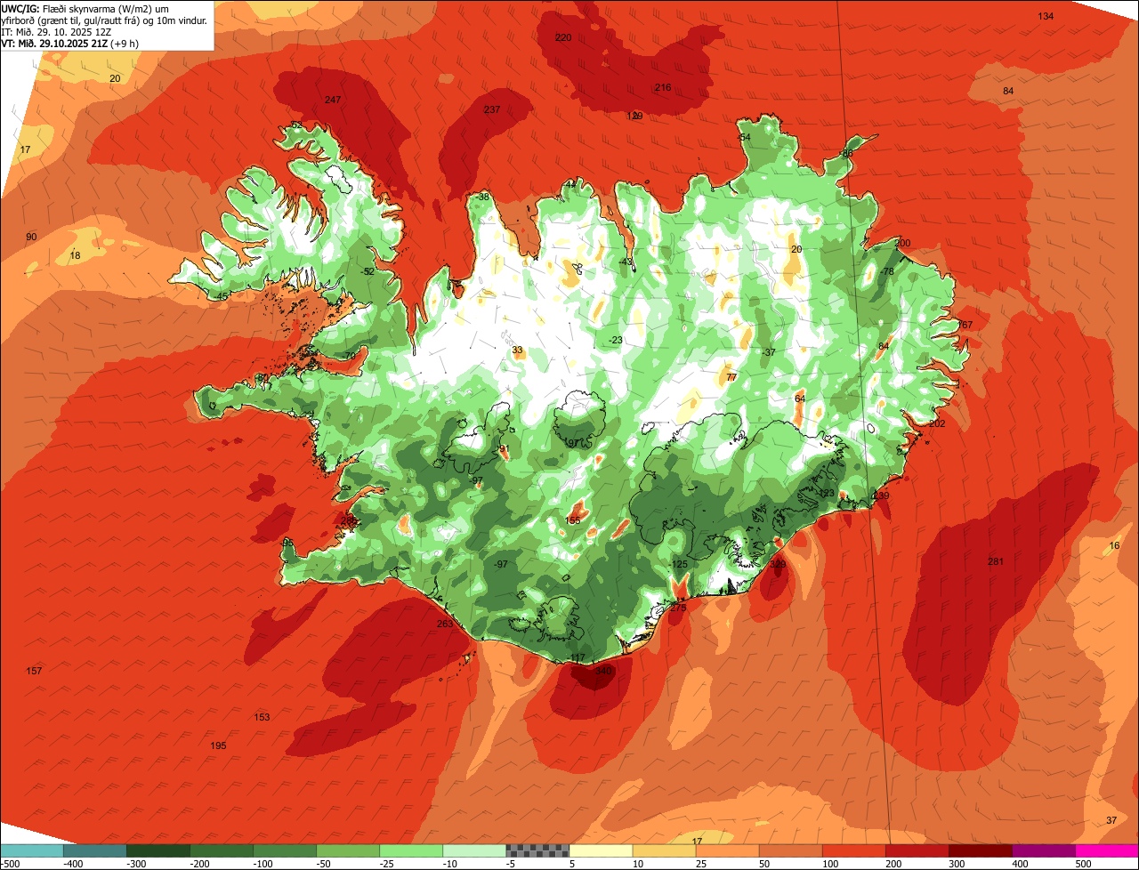Click the 18 value west of the Westfjords
This screenshot has height=870, width=1139.
[x=75, y=255]
